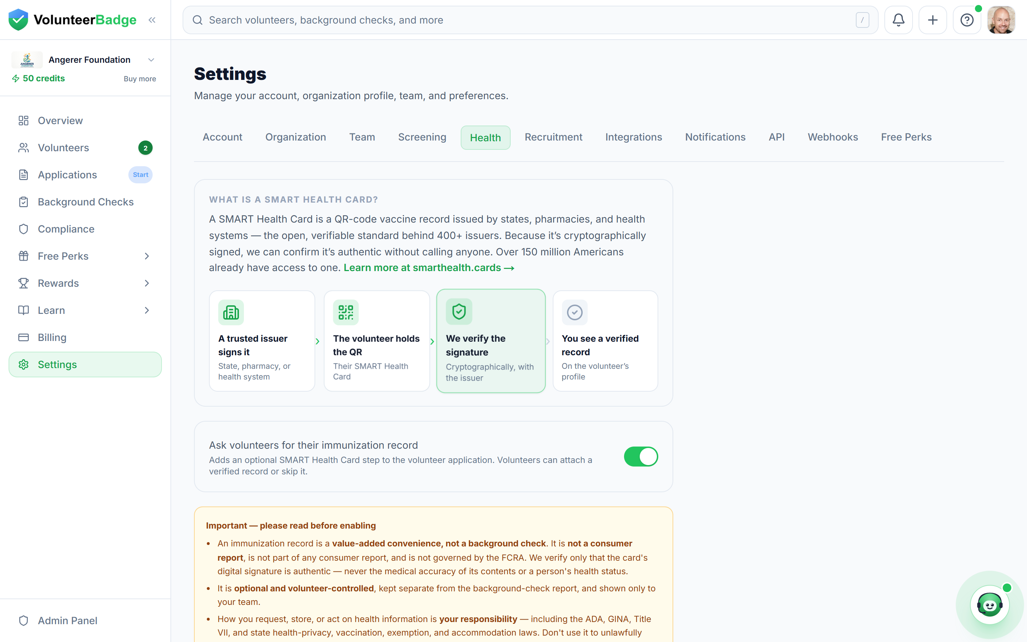Open Learn more at smarthealth.cards link

429,268
